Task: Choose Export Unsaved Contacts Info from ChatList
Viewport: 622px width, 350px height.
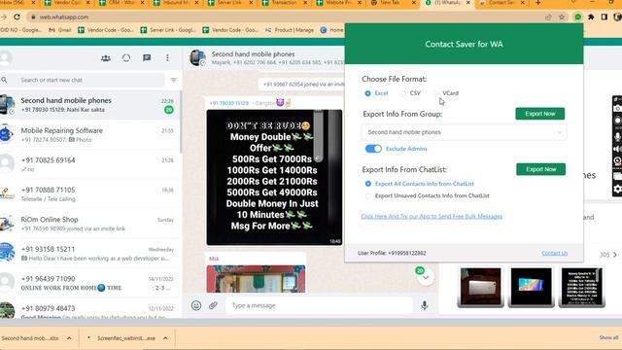Action: [368, 195]
